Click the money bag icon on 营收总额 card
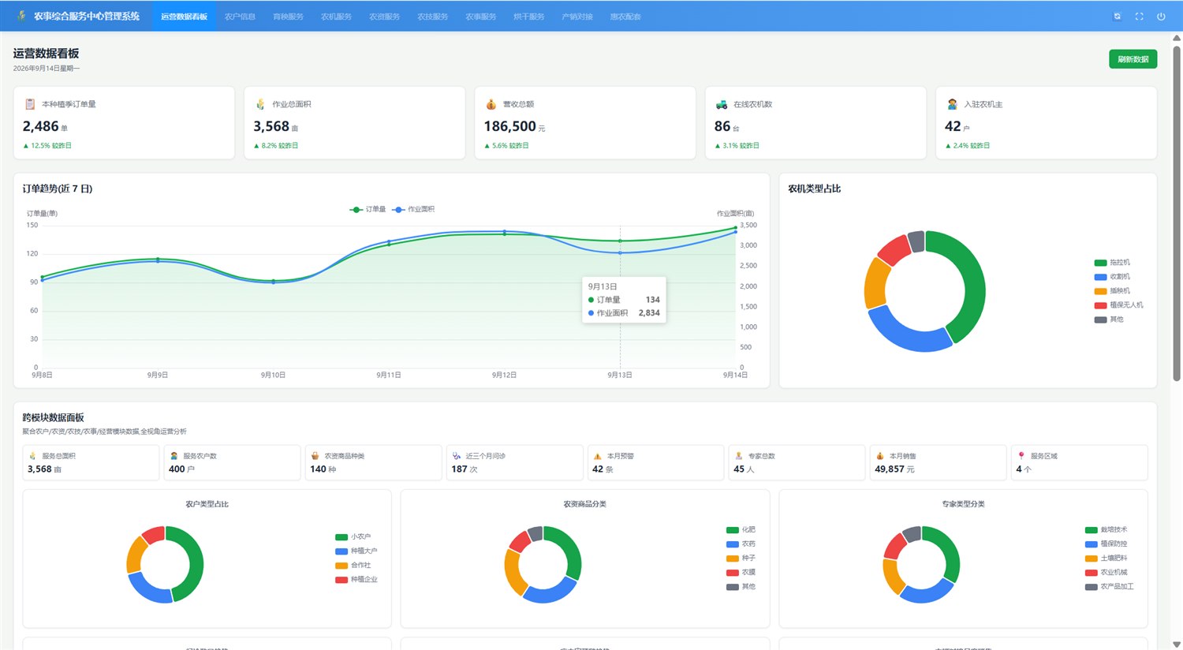The width and height of the screenshot is (1183, 650). click(491, 104)
